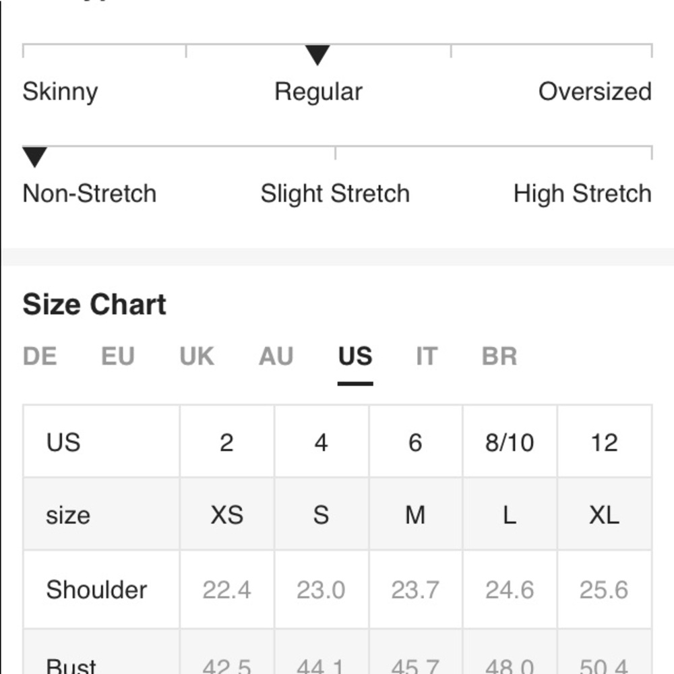The width and height of the screenshot is (674, 674).
Task: Click the US 8/10 header cell
Action: (510, 442)
